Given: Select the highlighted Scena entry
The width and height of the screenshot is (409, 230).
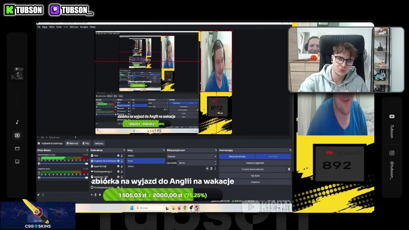Looking at the screenshot, I should [x=146, y=161].
